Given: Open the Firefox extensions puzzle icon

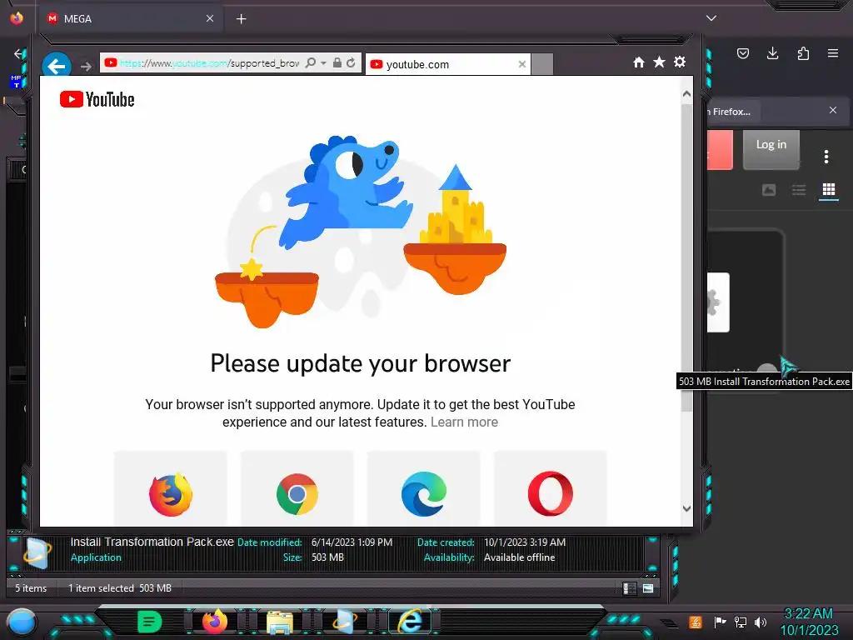Looking at the screenshot, I should coord(803,53).
